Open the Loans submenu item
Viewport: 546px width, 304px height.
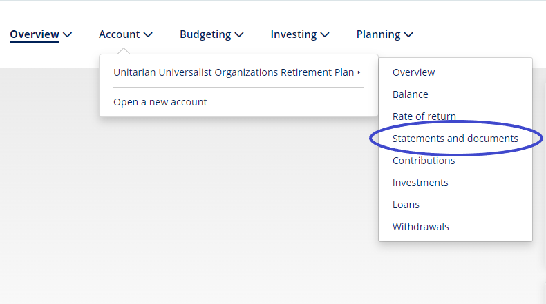(x=406, y=205)
